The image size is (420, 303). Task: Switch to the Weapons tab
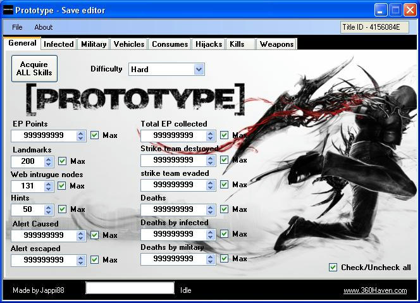(x=276, y=44)
